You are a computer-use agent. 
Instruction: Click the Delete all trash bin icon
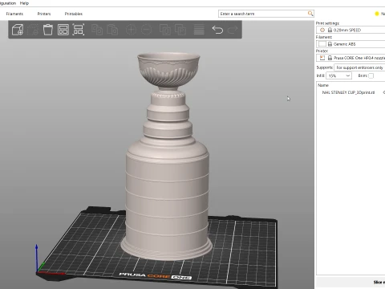(x=48, y=30)
